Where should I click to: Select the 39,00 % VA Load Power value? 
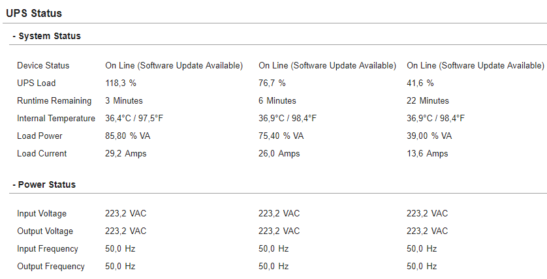429,136
